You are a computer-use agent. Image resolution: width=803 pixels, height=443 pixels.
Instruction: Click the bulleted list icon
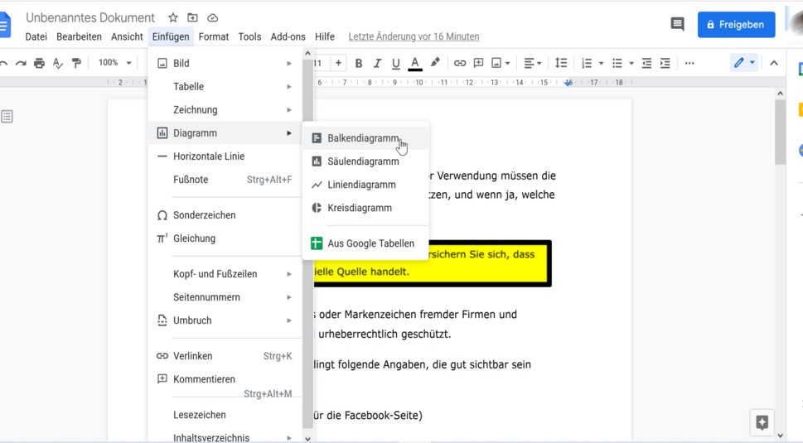[x=617, y=63]
